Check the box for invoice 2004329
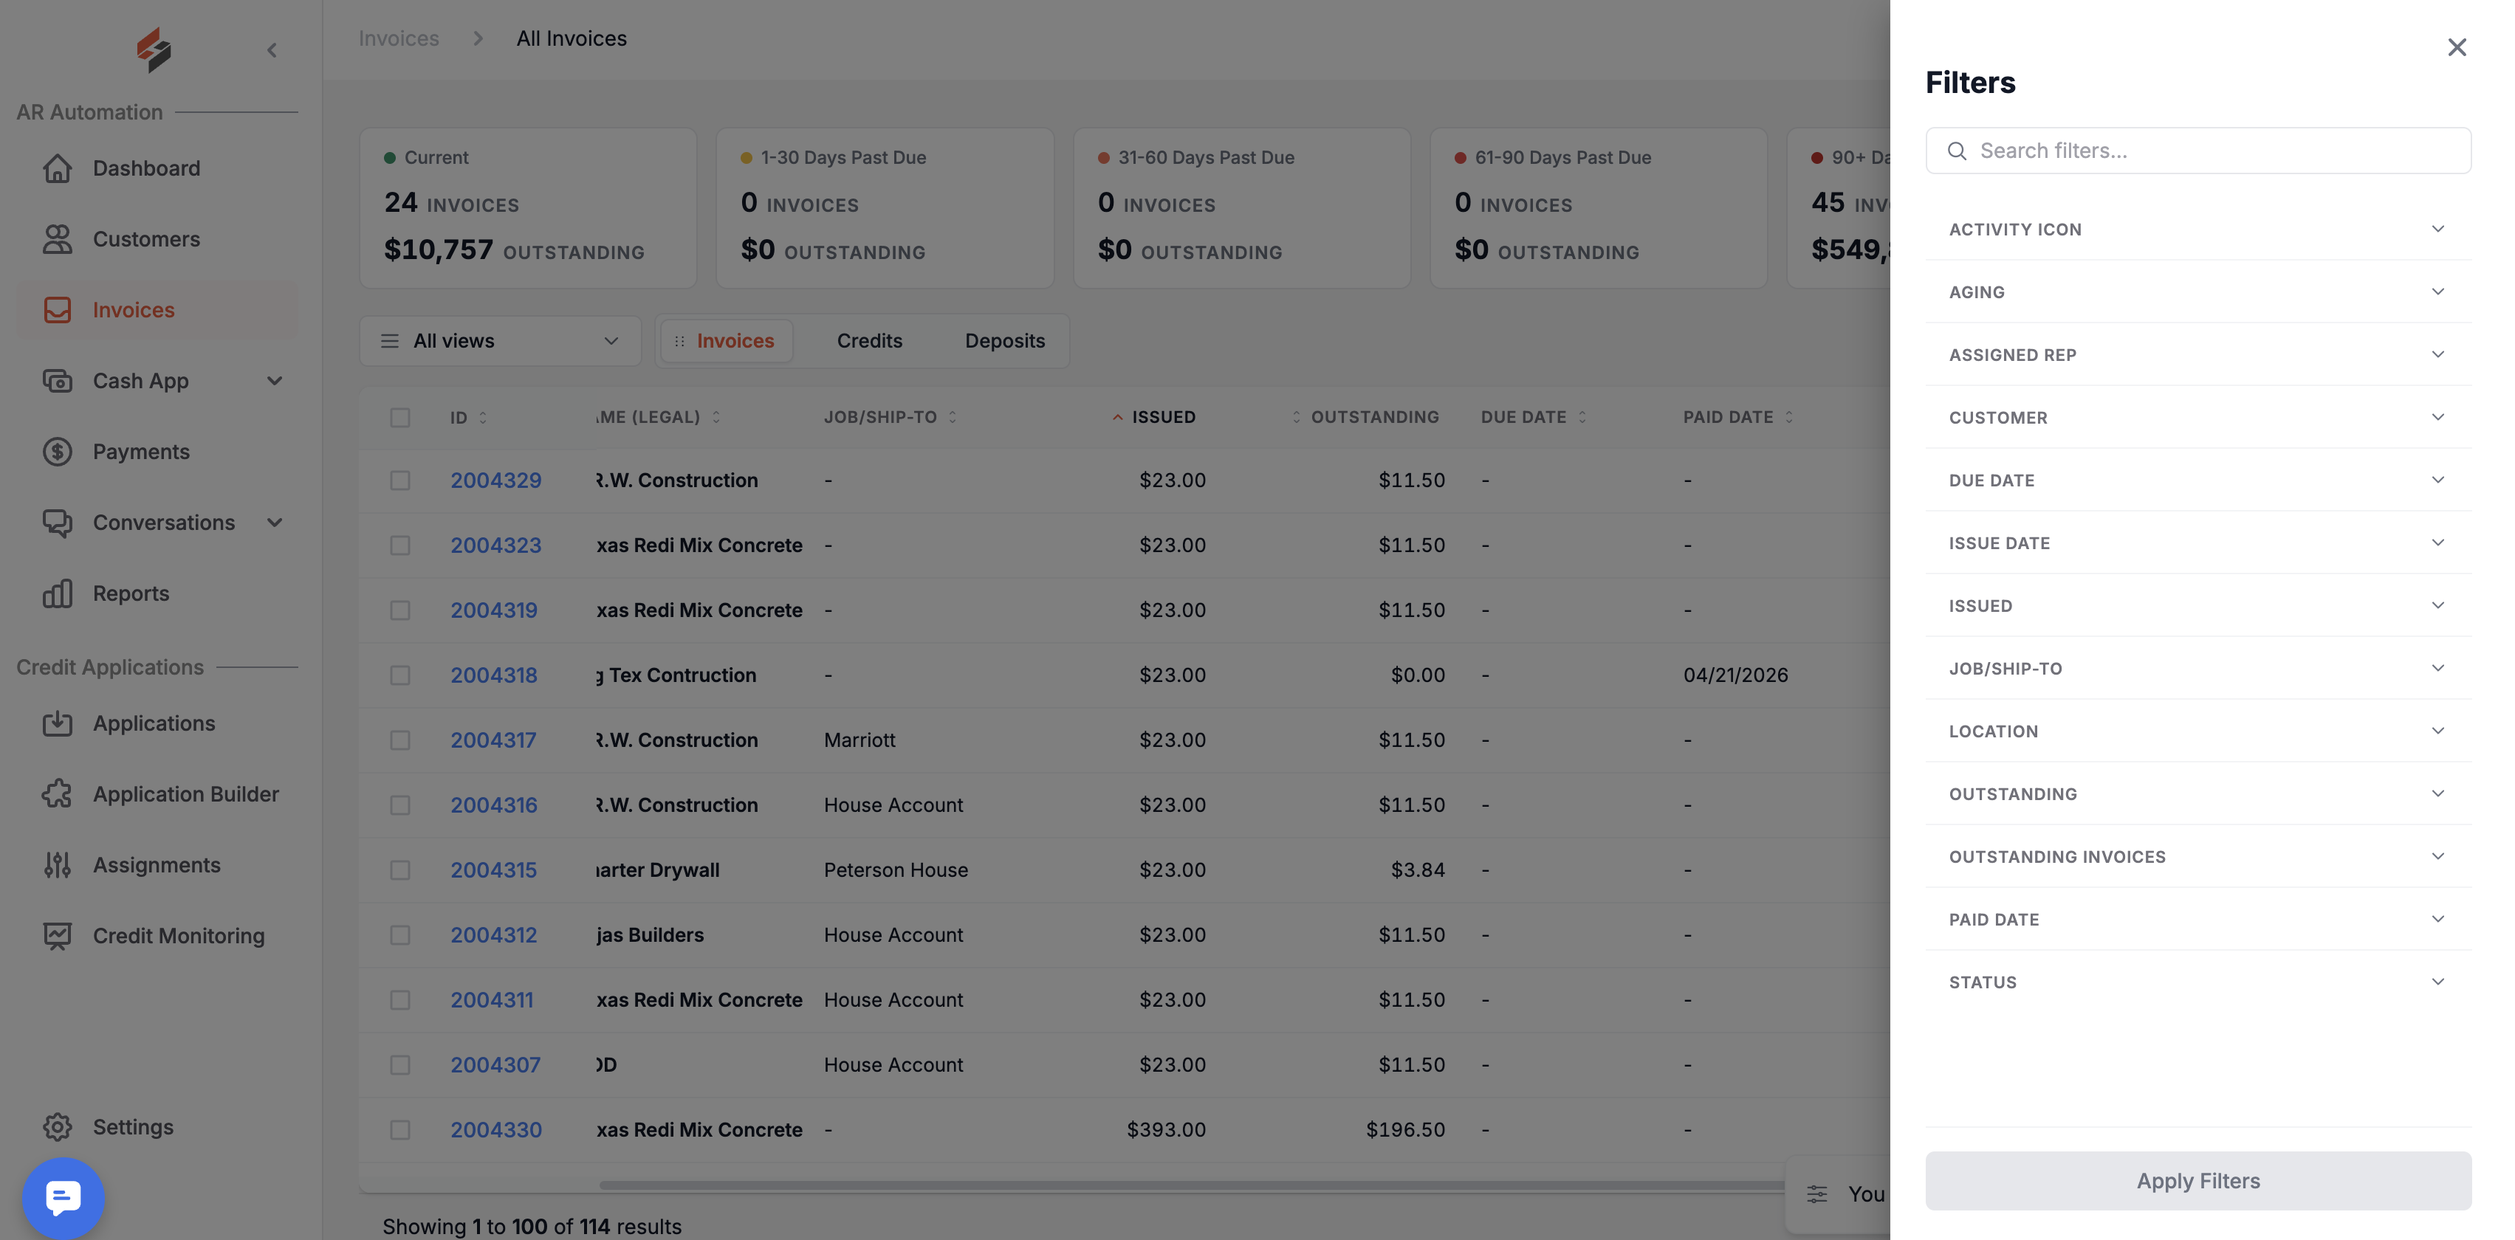The image size is (2515, 1240). 400,480
